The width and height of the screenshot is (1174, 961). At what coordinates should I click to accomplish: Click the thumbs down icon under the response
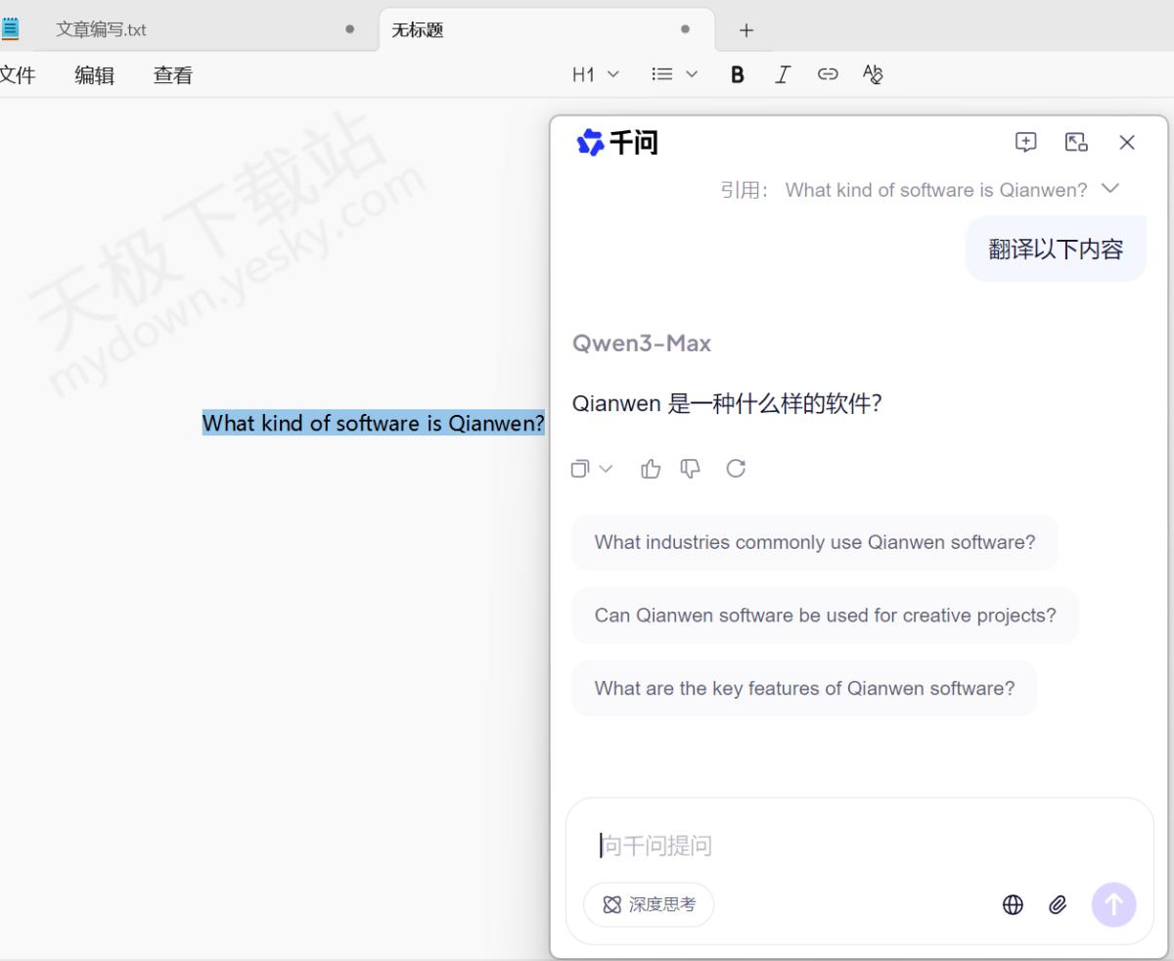(x=691, y=469)
